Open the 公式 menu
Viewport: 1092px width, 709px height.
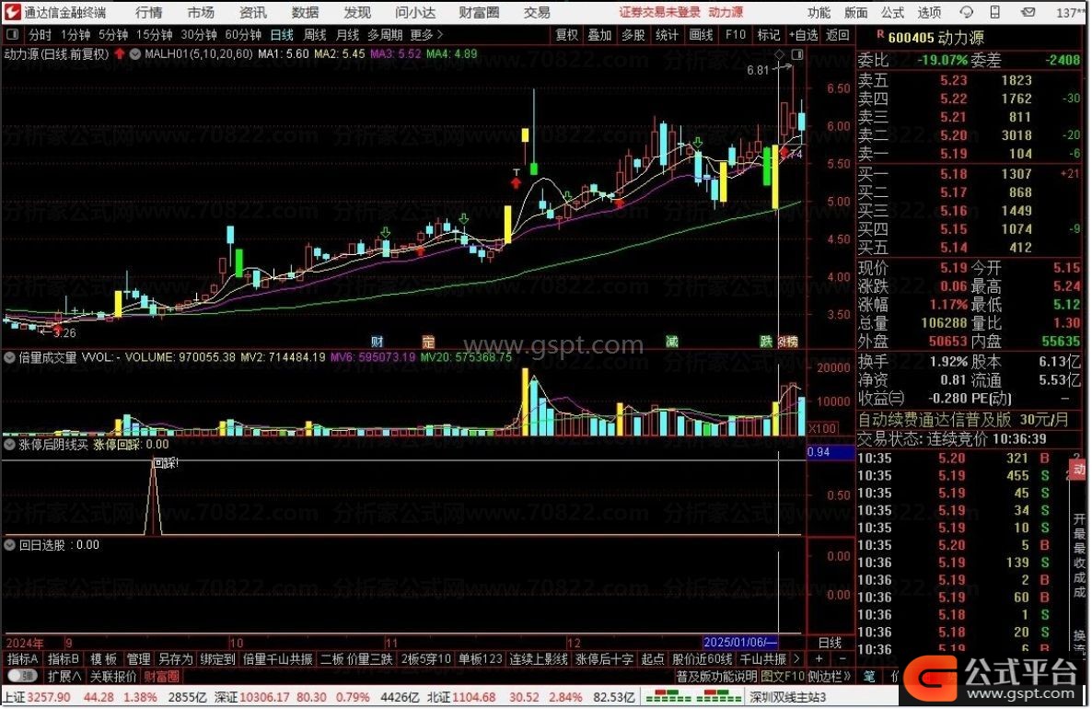[x=893, y=13]
